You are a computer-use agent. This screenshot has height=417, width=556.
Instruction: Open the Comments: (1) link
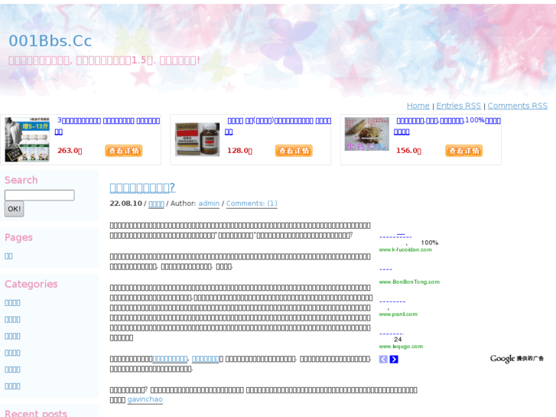pos(252,204)
